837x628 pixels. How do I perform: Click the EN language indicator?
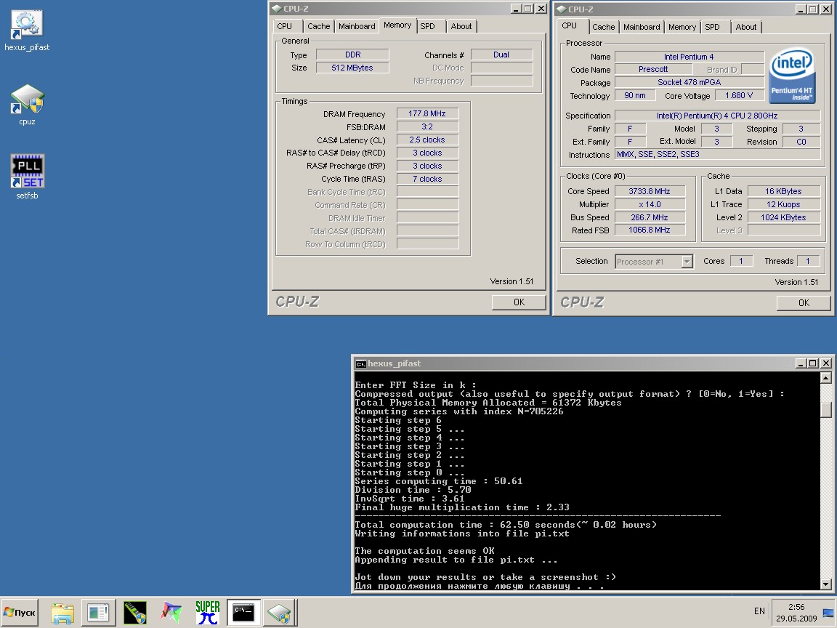(x=759, y=611)
